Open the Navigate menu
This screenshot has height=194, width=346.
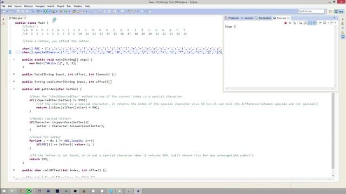point(40,6)
